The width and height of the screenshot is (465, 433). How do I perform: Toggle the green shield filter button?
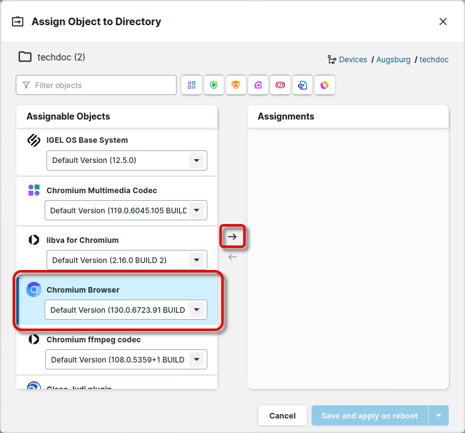(x=214, y=85)
